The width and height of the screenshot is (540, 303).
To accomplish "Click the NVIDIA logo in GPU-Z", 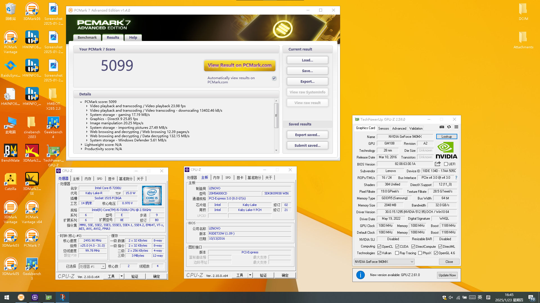I will (x=446, y=150).
